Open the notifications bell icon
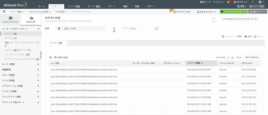Viewport: 268px width, 115px height. pos(228,2)
